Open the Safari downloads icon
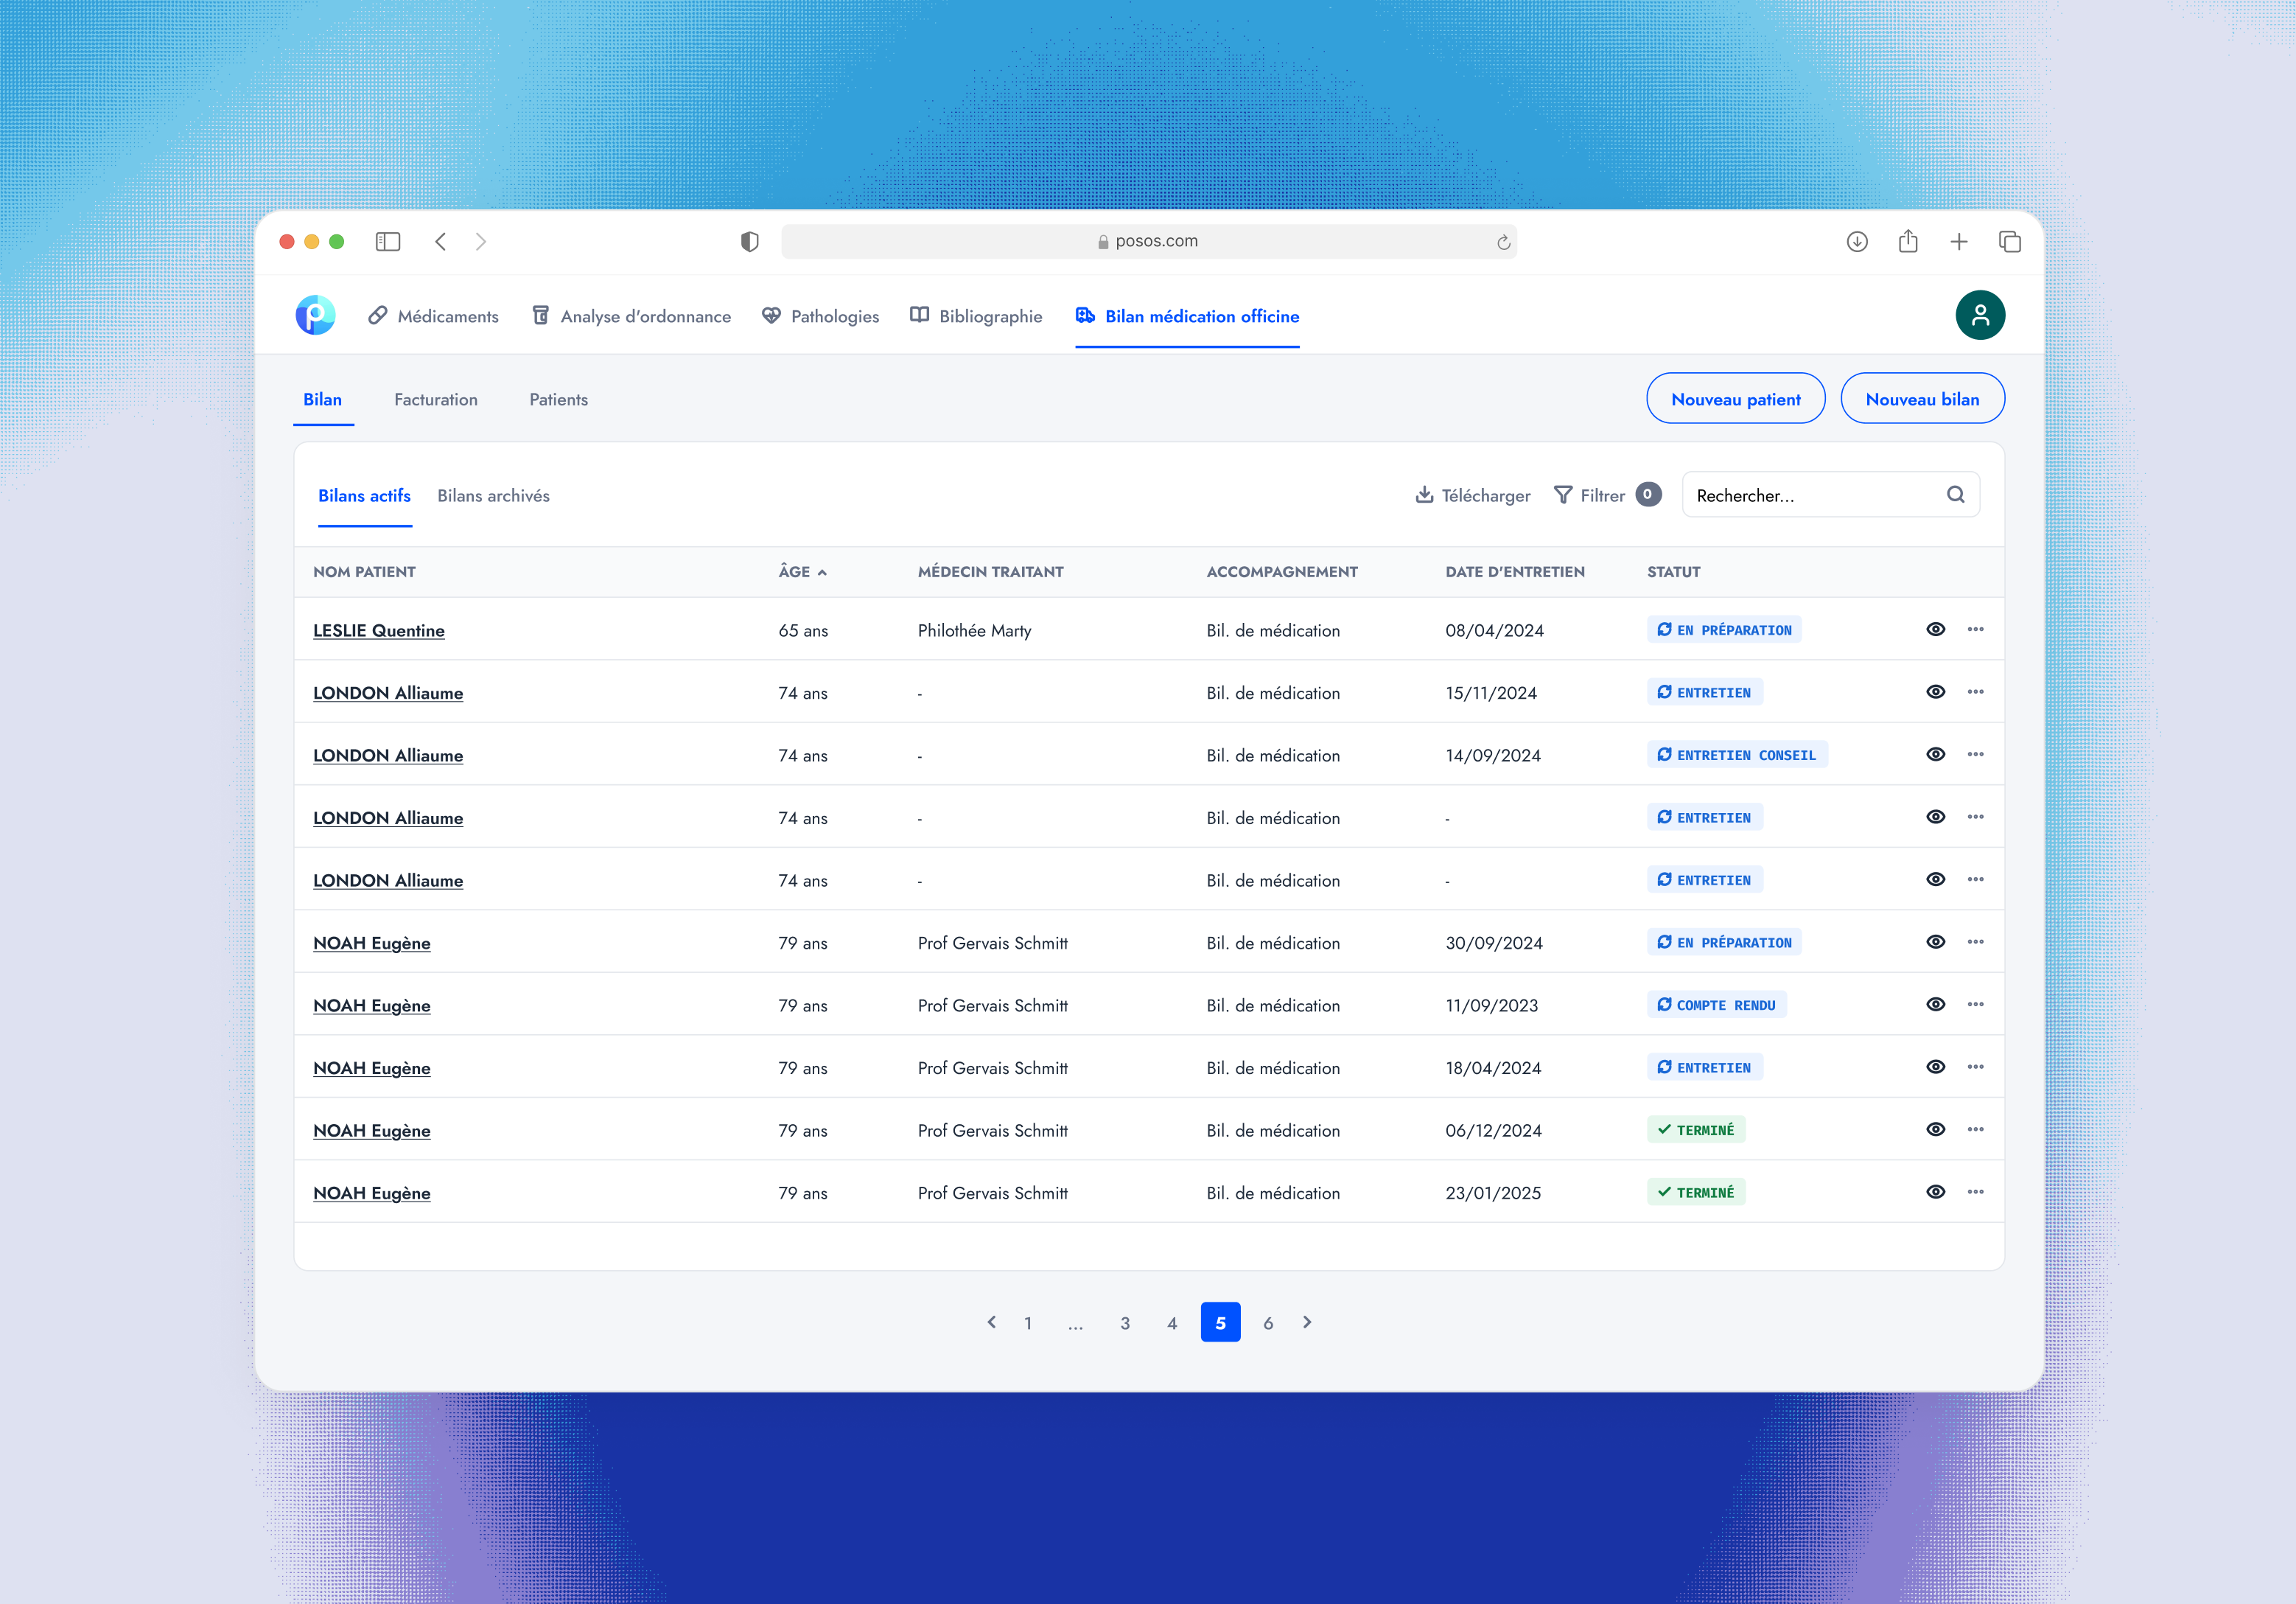 pos(1857,241)
